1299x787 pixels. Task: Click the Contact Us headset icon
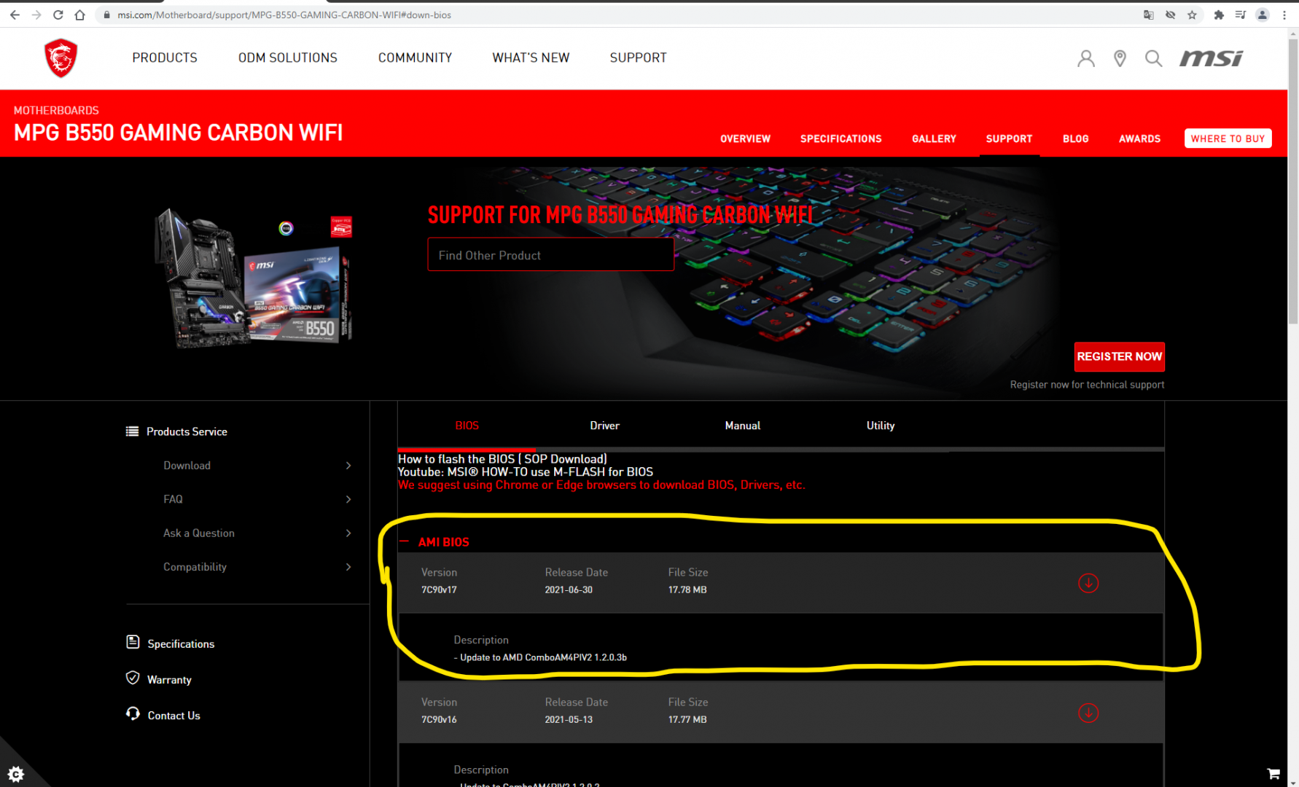pos(133,713)
